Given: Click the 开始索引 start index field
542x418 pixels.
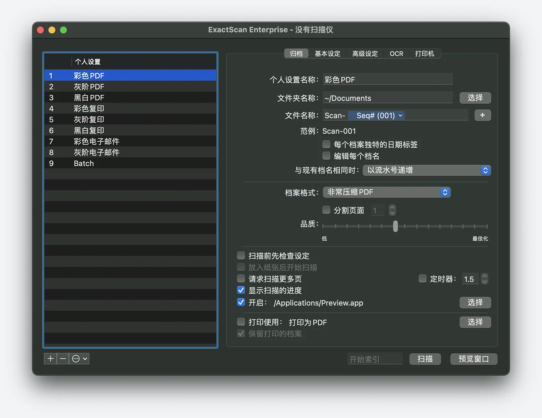Looking at the screenshot, I should (x=375, y=359).
